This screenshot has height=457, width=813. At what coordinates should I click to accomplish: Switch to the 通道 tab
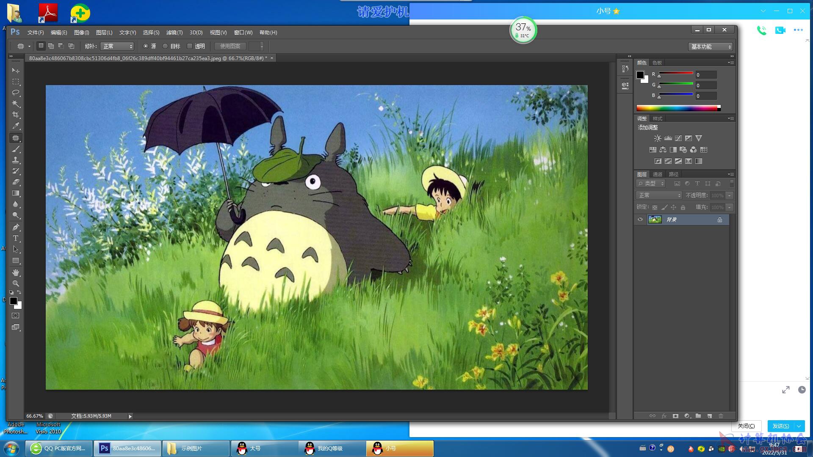657,174
